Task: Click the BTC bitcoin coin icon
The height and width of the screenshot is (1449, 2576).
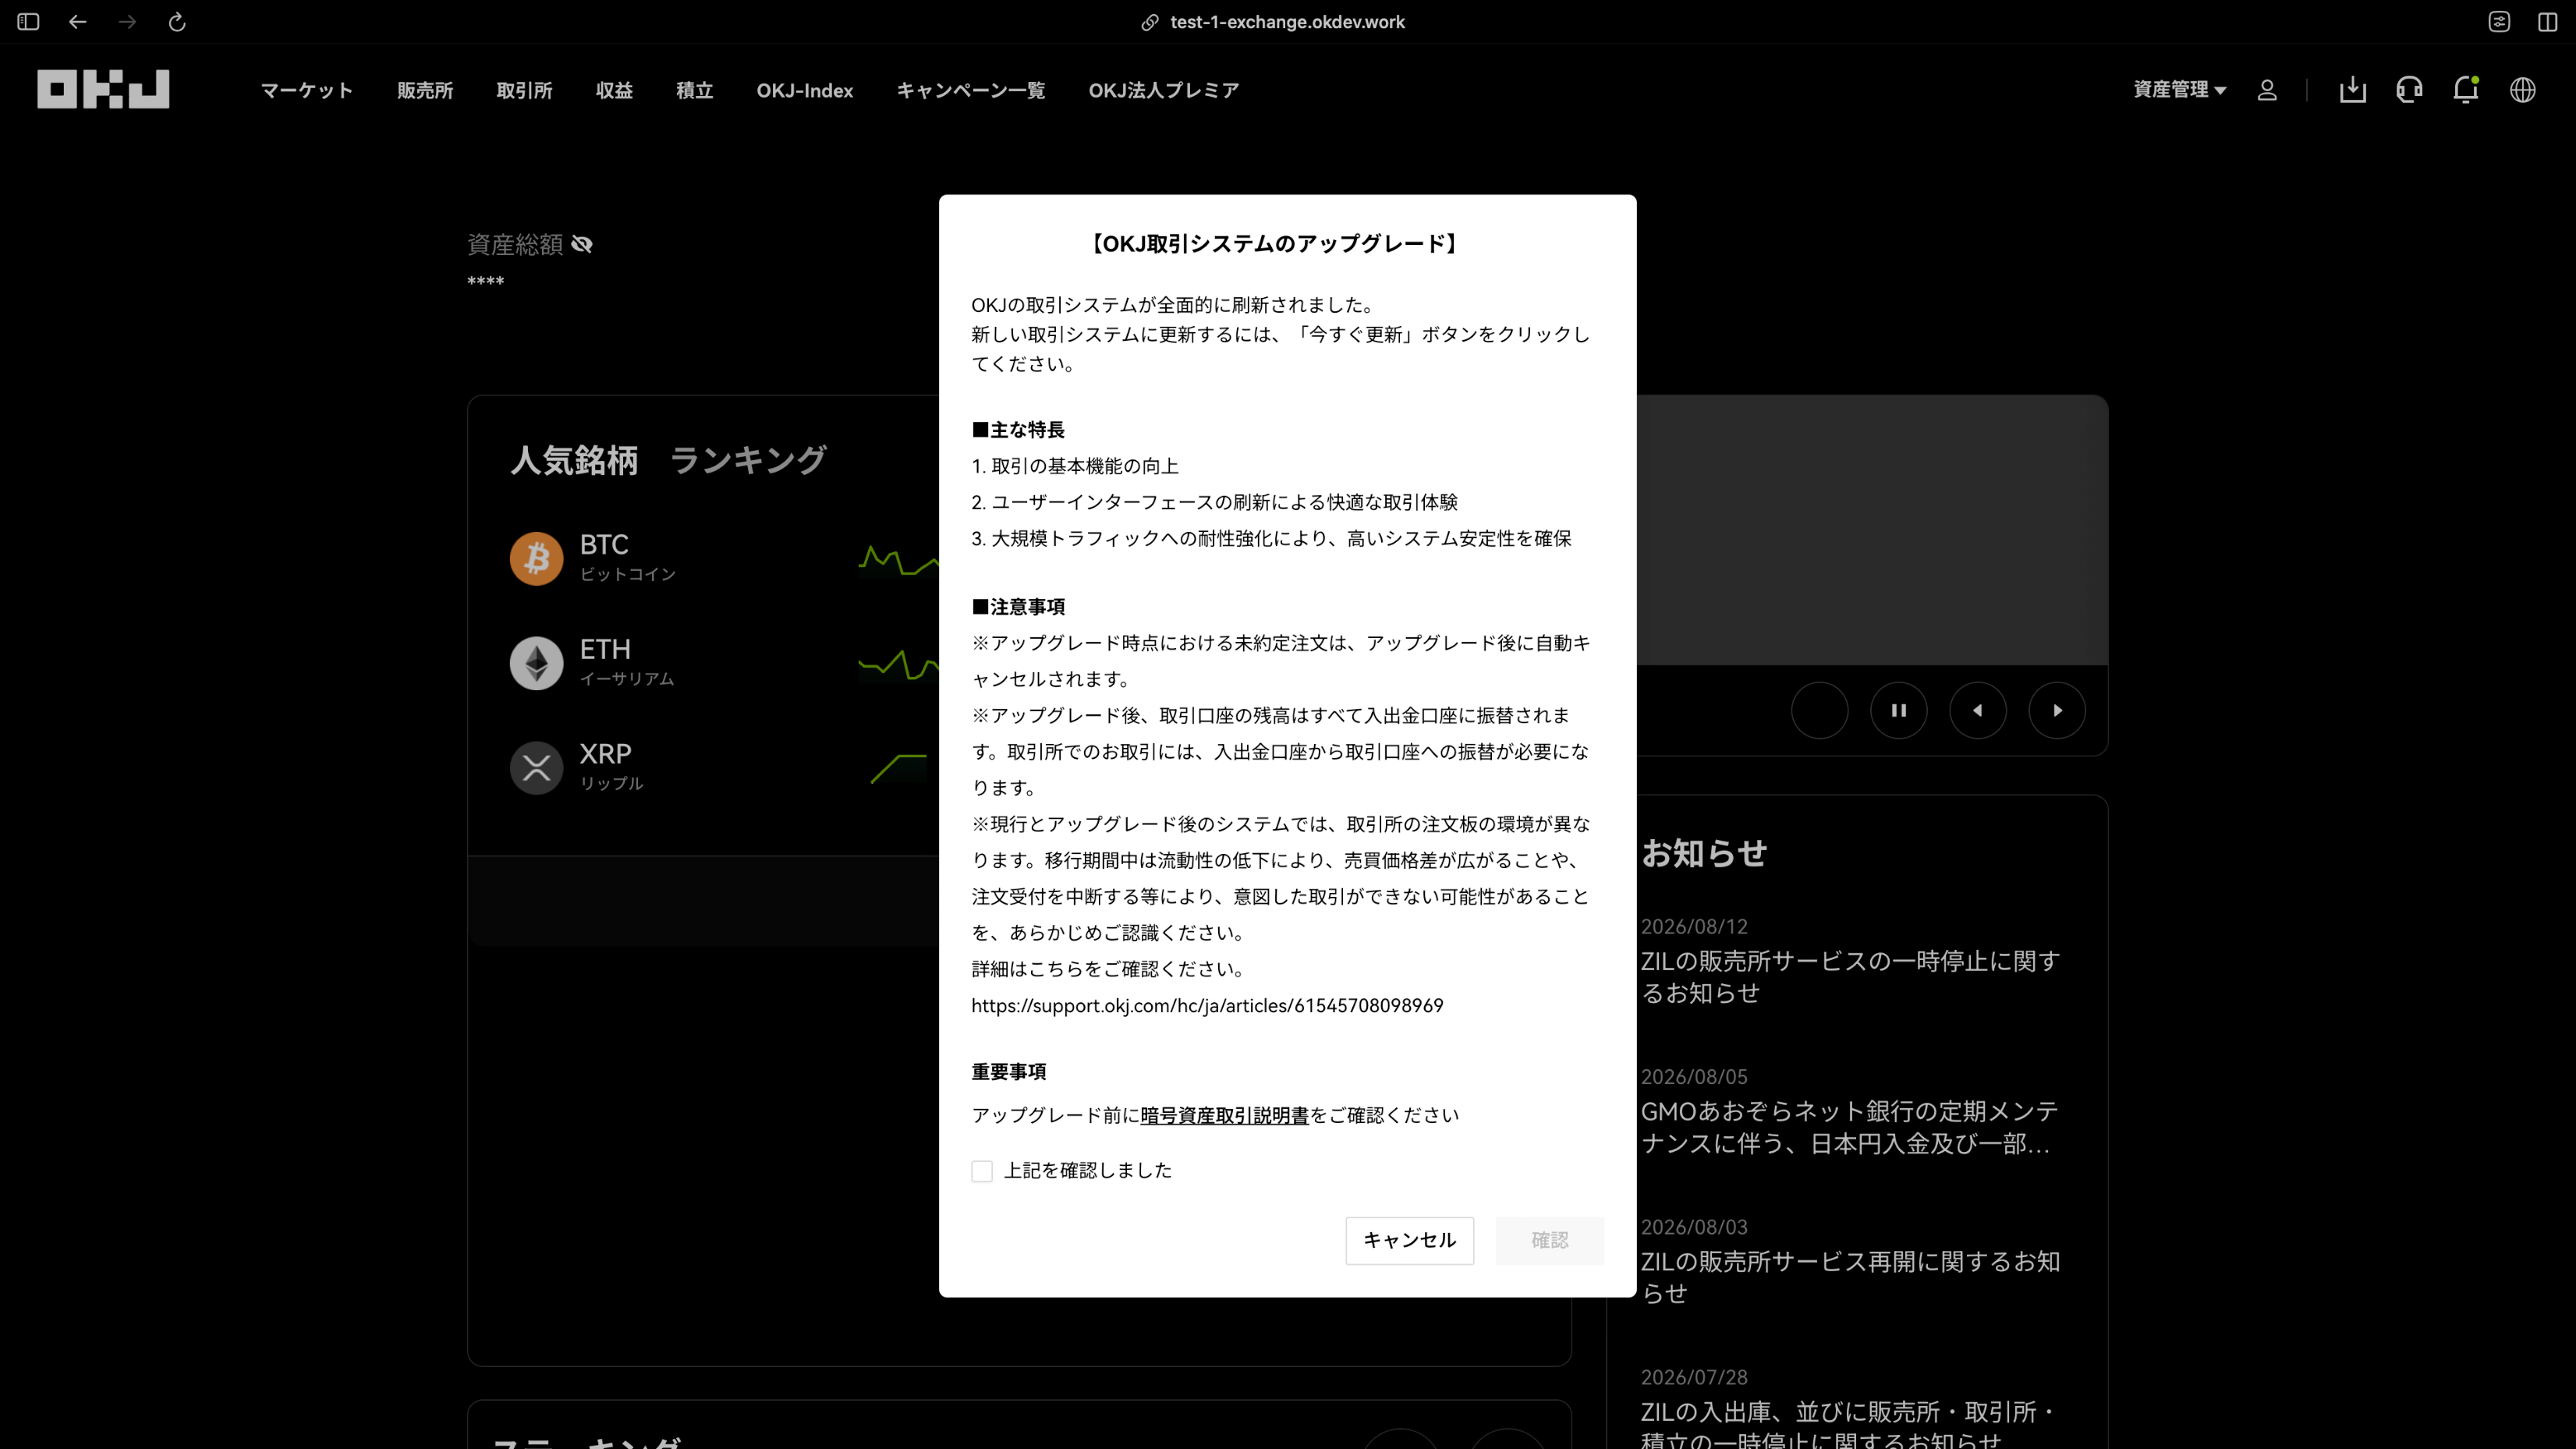Action: [x=537, y=558]
